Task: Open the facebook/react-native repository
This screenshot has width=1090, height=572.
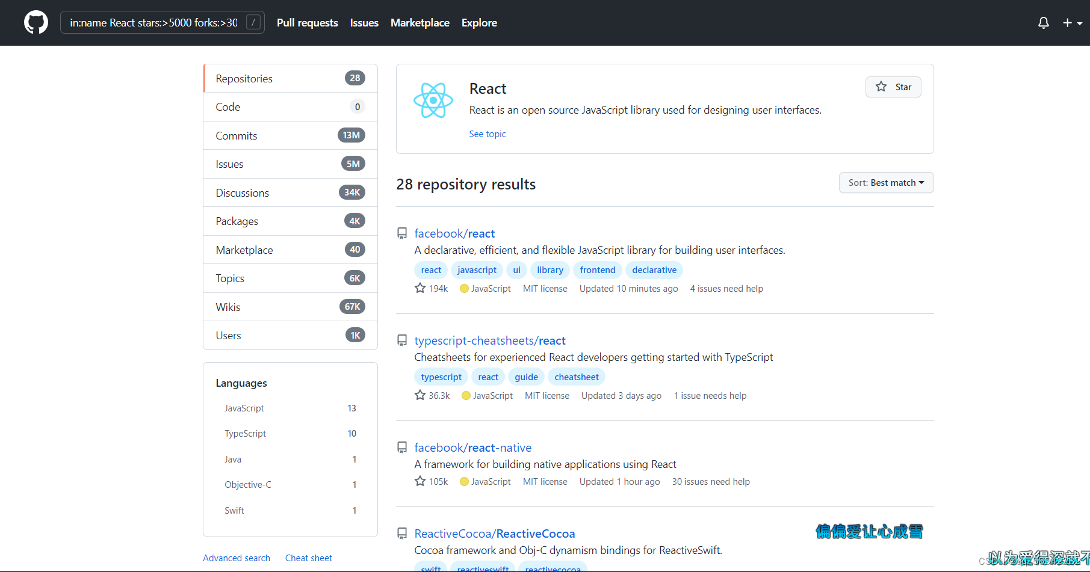Action: pos(473,447)
